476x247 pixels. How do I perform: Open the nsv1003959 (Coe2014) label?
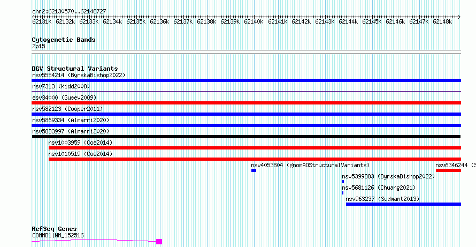[x=80, y=143]
